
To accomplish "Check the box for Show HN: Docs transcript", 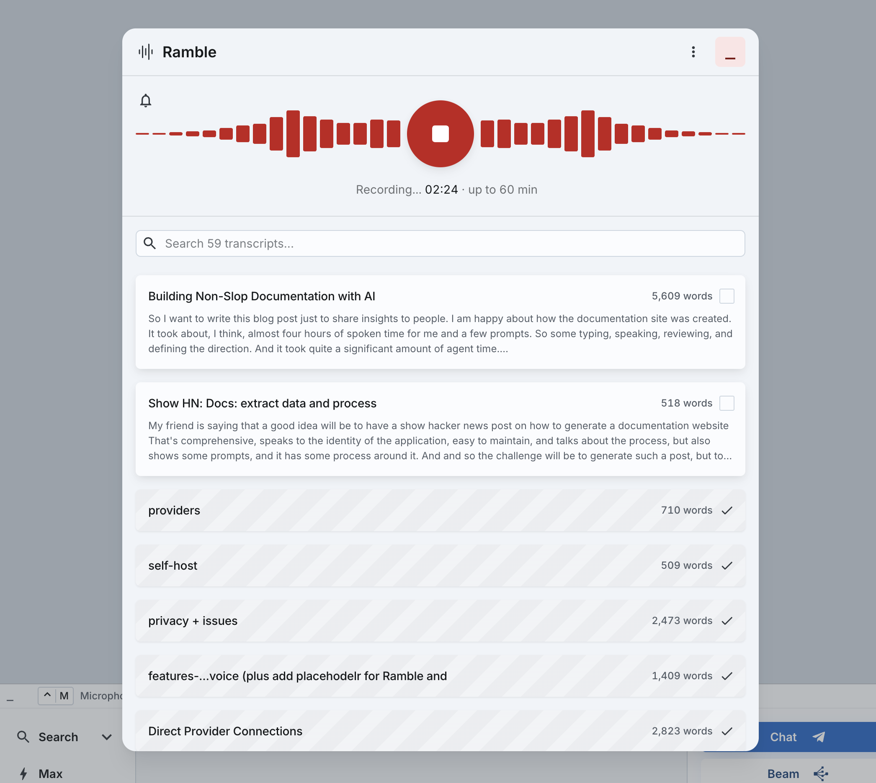I will (x=727, y=403).
